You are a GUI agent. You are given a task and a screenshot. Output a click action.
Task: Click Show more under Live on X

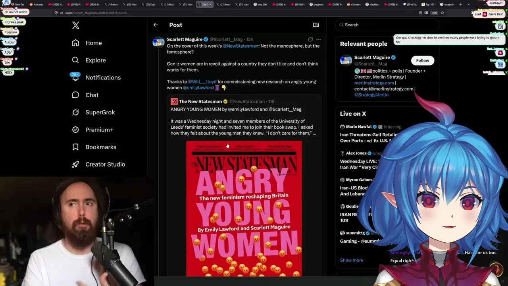point(352,260)
